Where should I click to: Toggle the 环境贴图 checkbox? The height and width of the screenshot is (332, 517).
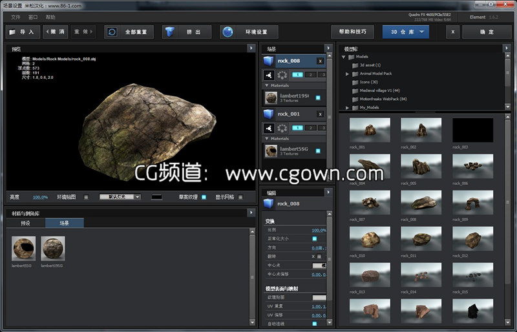pos(86,197)
